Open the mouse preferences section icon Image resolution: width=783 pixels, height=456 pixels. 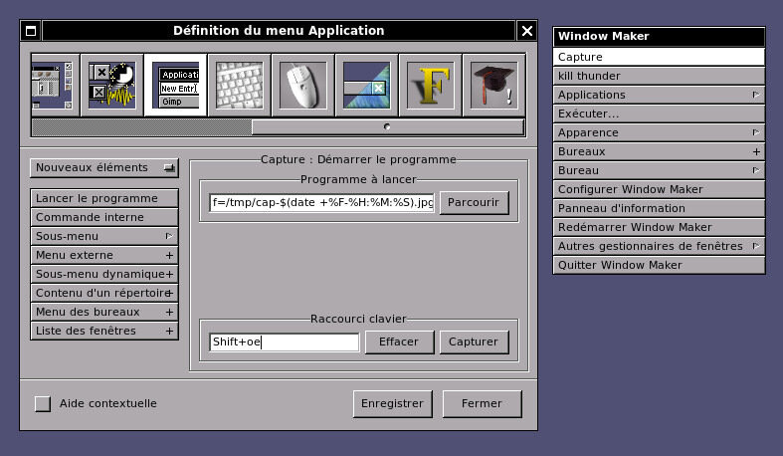coord(302,85)
